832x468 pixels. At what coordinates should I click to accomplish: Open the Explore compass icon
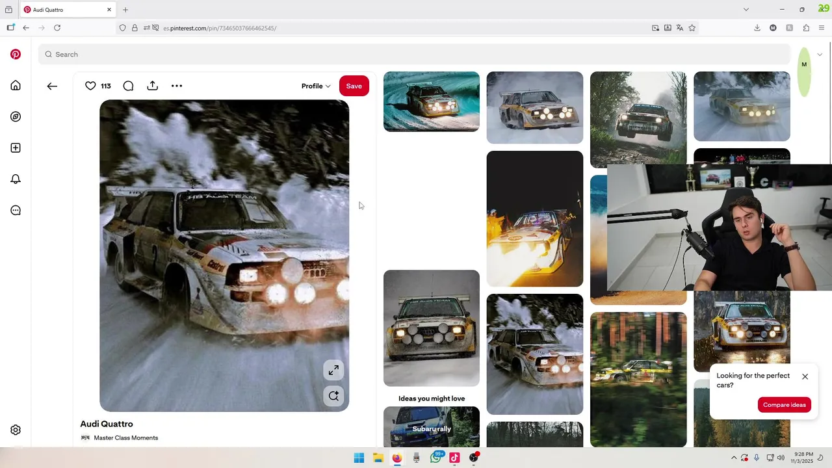tap(16, 117)
